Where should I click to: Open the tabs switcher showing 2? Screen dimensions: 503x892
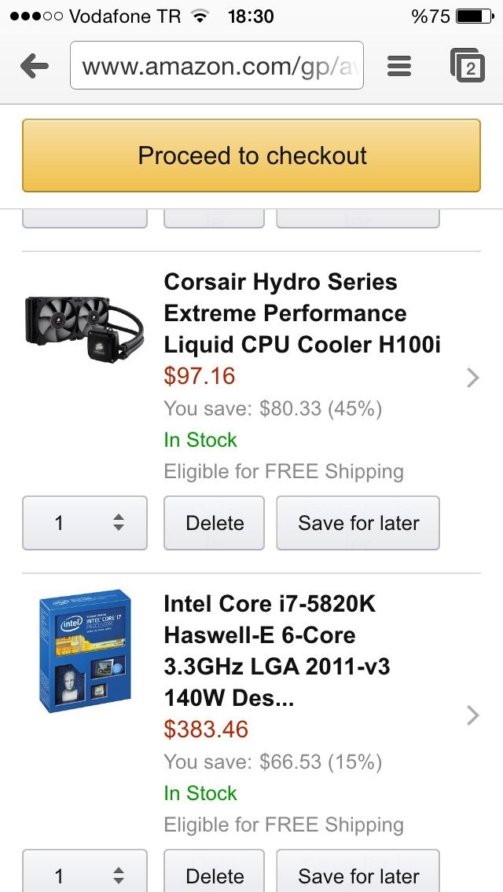[x=467, y=66]
